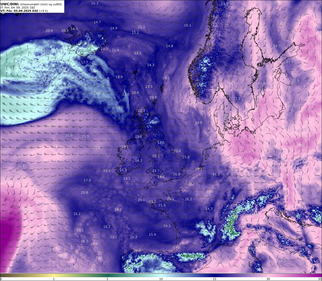Image resolution: width=322 pixels, height=281 pixels.
Task: Click the 17.0 Atlantic value
Action: click(x=87, y=180)
